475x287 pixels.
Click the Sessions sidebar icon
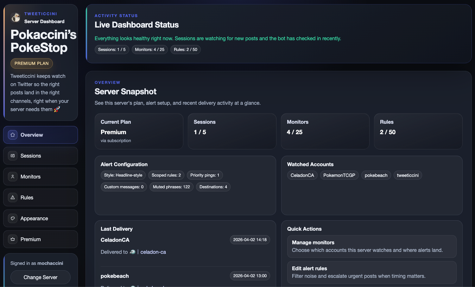pyautogui.click(x=13, y=156)
